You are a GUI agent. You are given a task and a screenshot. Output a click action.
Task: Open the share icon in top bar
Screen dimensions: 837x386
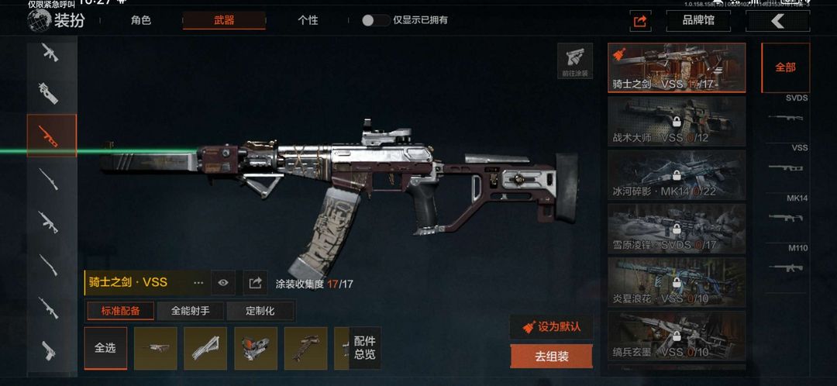[640, 22]
